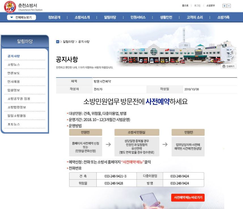Open the 소방본부 link
This screenshot has width=243, height=209.
point(210,6)
